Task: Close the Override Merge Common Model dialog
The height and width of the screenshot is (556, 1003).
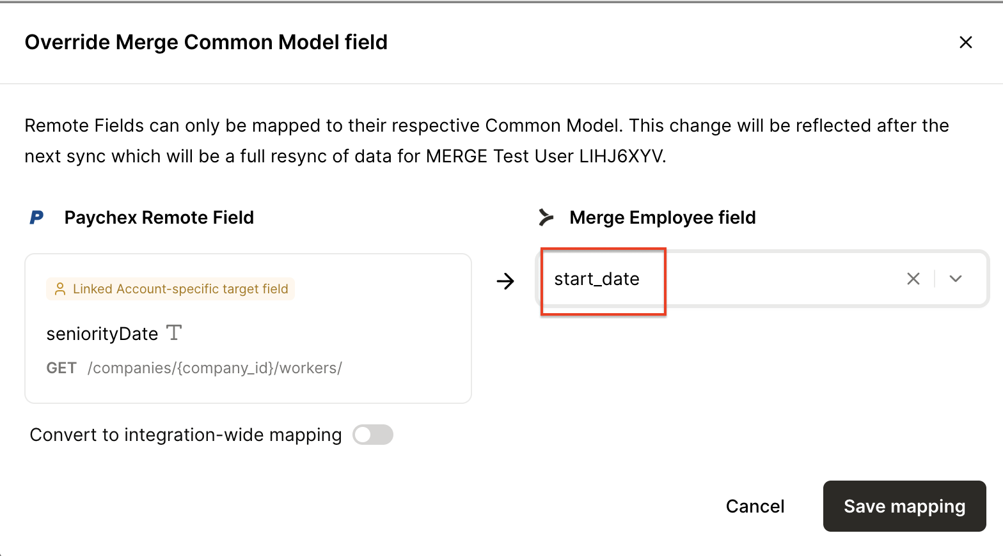Action: click(965, 42)
